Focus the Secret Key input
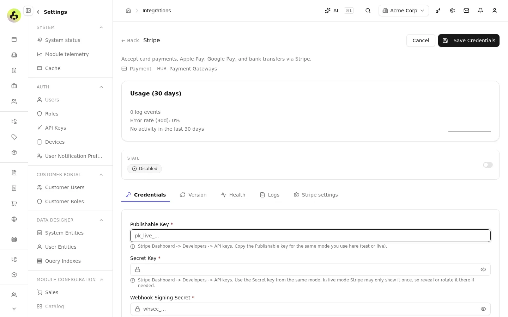Viewport: 508px width, 317px height. click(x=310, y=269)
